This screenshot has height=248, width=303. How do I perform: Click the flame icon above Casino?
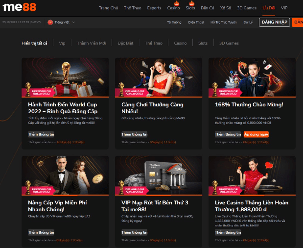tap(173, 3)
